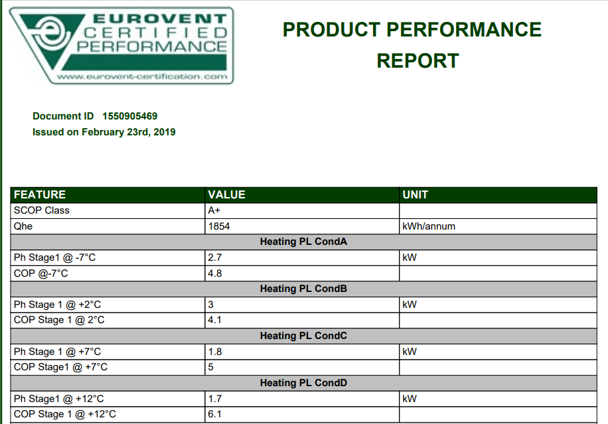Image resolution: width=608 pixels, height=424 pixels.
Task: Select the Qhe feature cell
Action: coord(108,226)
